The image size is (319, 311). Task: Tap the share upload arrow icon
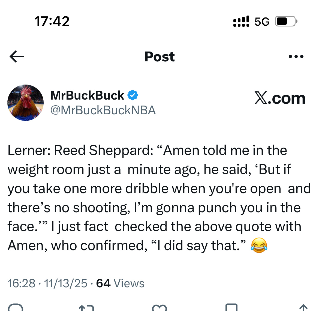point(303,308)
